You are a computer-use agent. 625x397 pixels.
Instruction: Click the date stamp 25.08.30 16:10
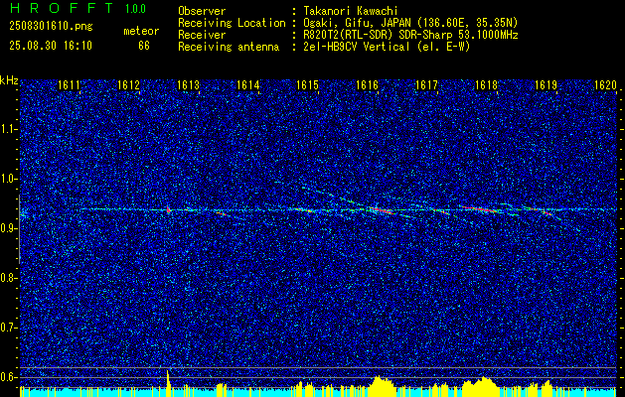pyautogui.click(x=51, y=46)
